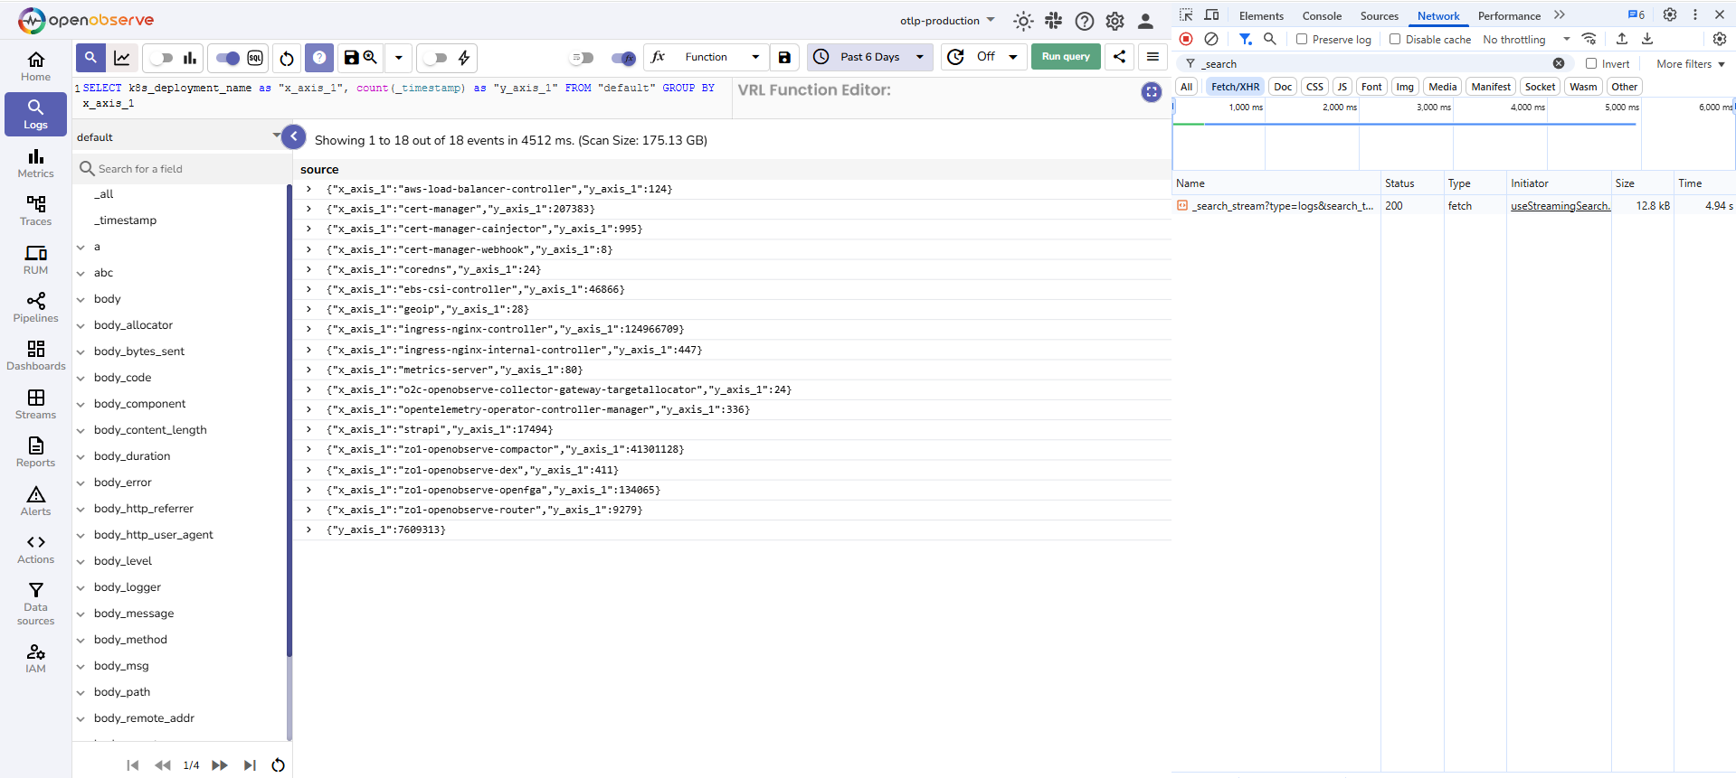Check the Disable cache option
Viewport: 1736px width, 778px height.
1395,39
